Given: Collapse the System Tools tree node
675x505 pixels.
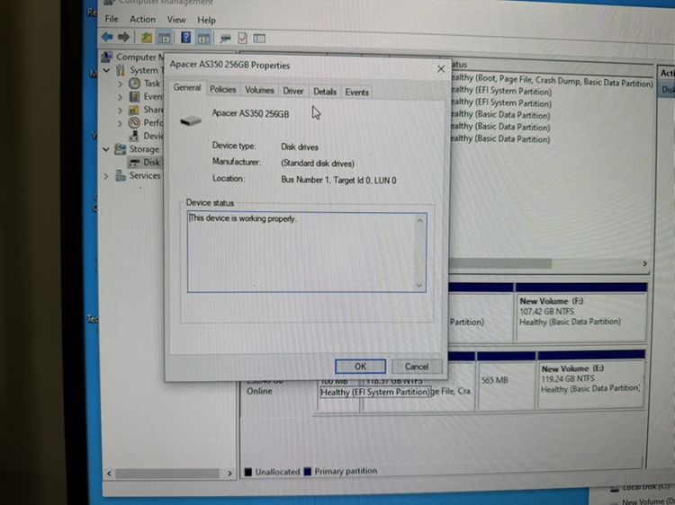Looking at the screenshot, I should (107, 70).
